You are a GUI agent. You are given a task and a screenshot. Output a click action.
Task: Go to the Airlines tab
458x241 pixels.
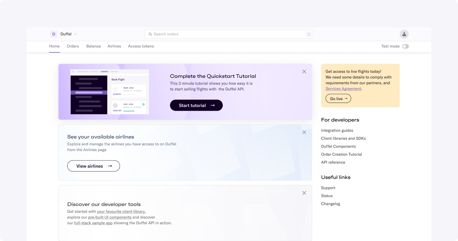click(114, 46)
